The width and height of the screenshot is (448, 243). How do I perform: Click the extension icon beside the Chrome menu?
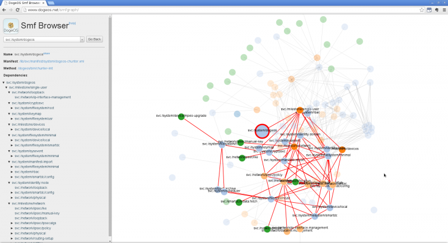[437, 9]
